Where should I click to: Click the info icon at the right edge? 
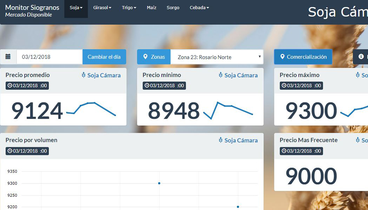coord(361,57)
